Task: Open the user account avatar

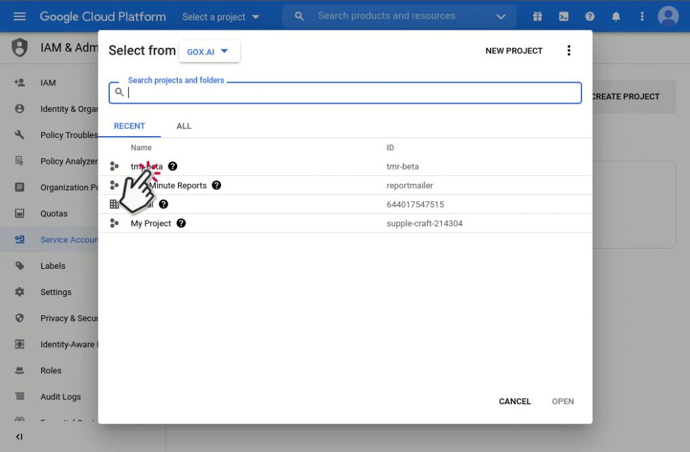Action: (668, 16)
